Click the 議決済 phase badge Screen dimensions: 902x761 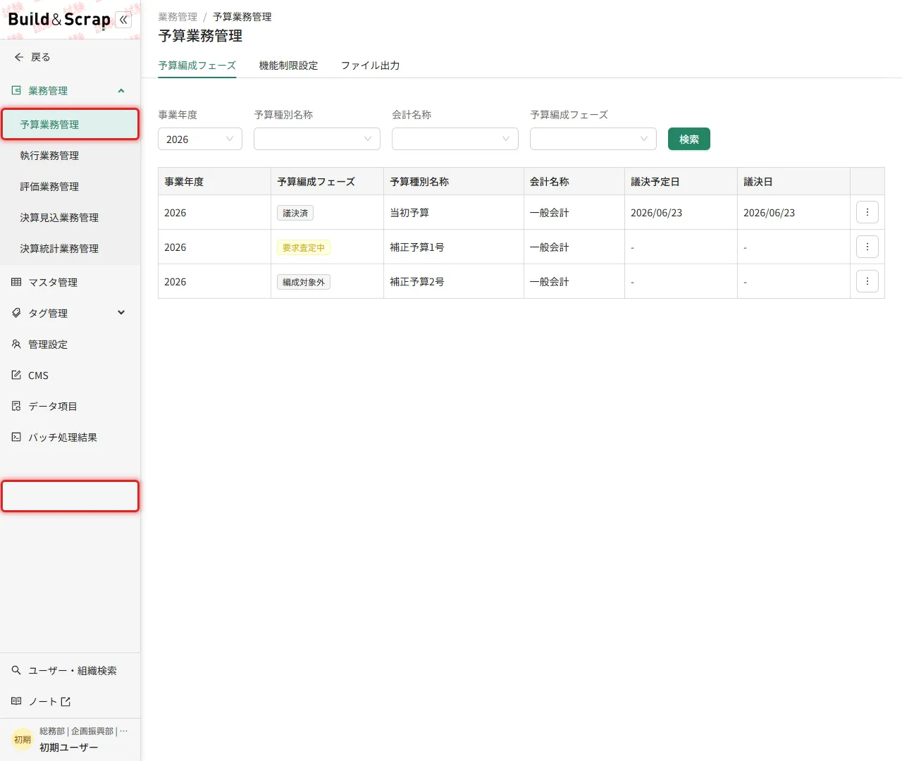pos(295,213)
